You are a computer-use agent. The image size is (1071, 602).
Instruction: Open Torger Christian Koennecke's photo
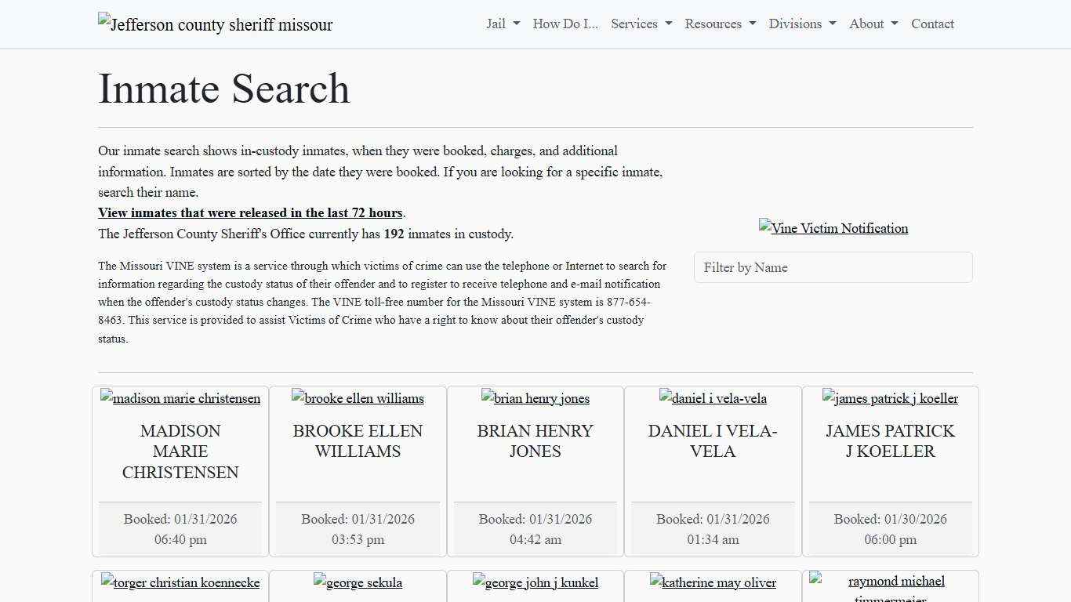pos(180,582)
